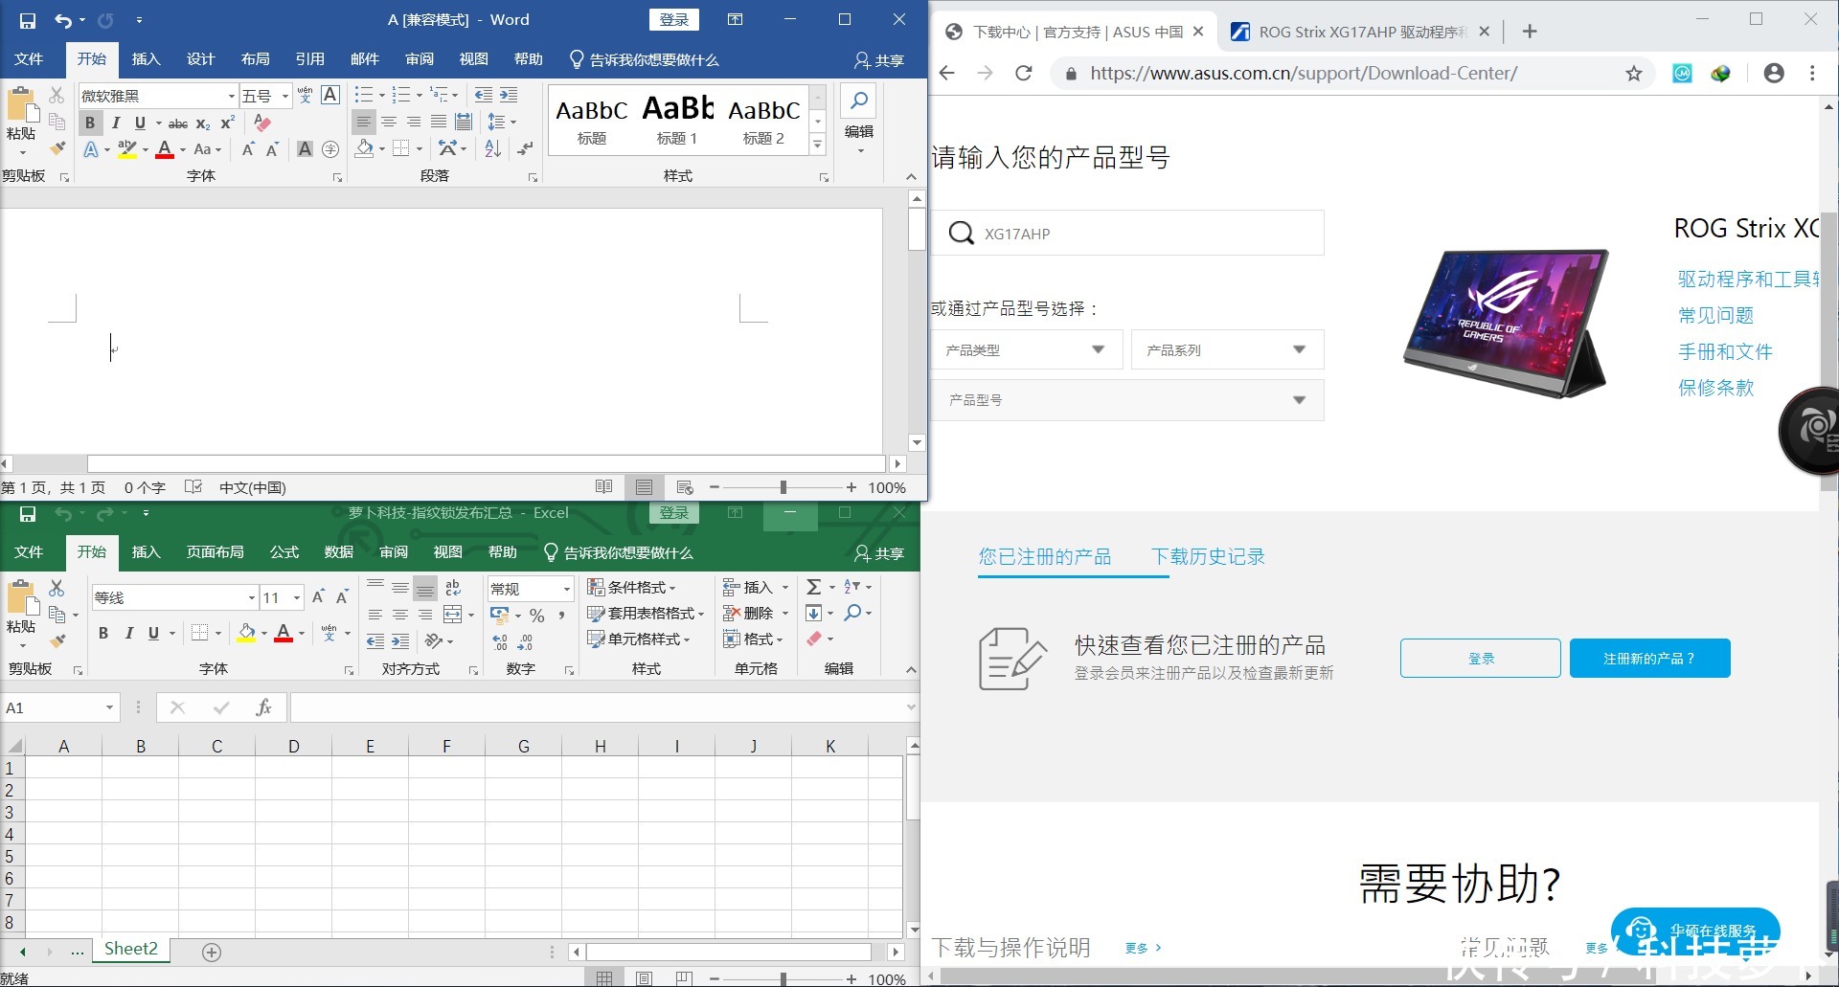This screenshot has height=987, width=1839.
Task: Toggle Italic in the Excel ribbon
Action: 128,633
